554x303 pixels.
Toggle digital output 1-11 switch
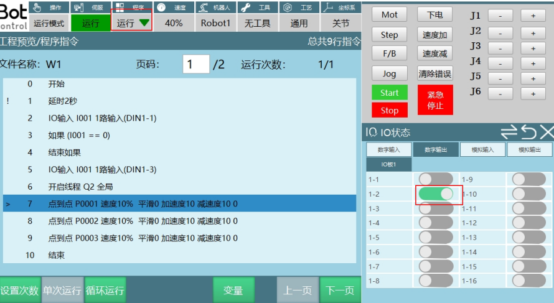[529, 208]
